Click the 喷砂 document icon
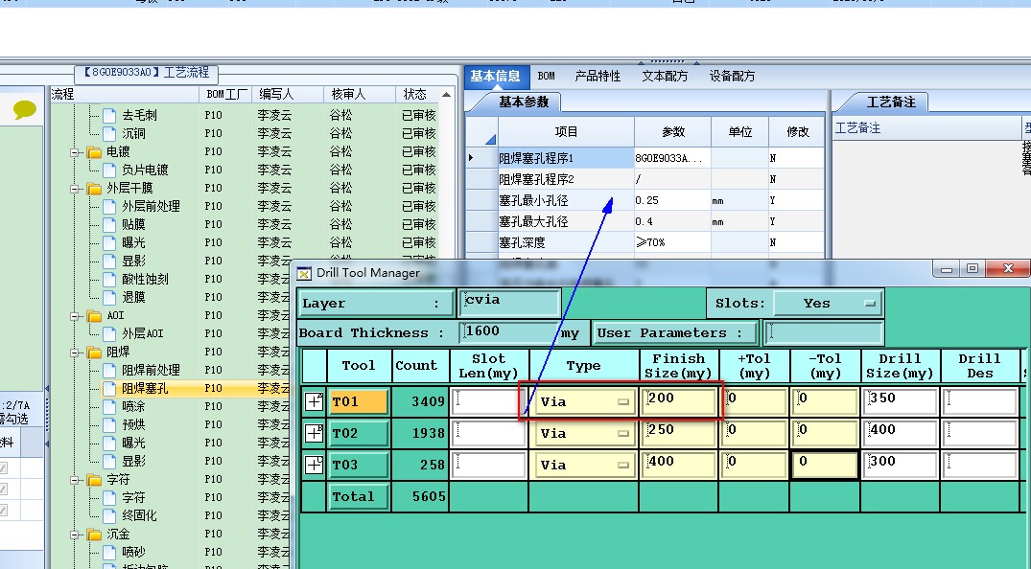The image size is (1031, 569). coord(109,552)
